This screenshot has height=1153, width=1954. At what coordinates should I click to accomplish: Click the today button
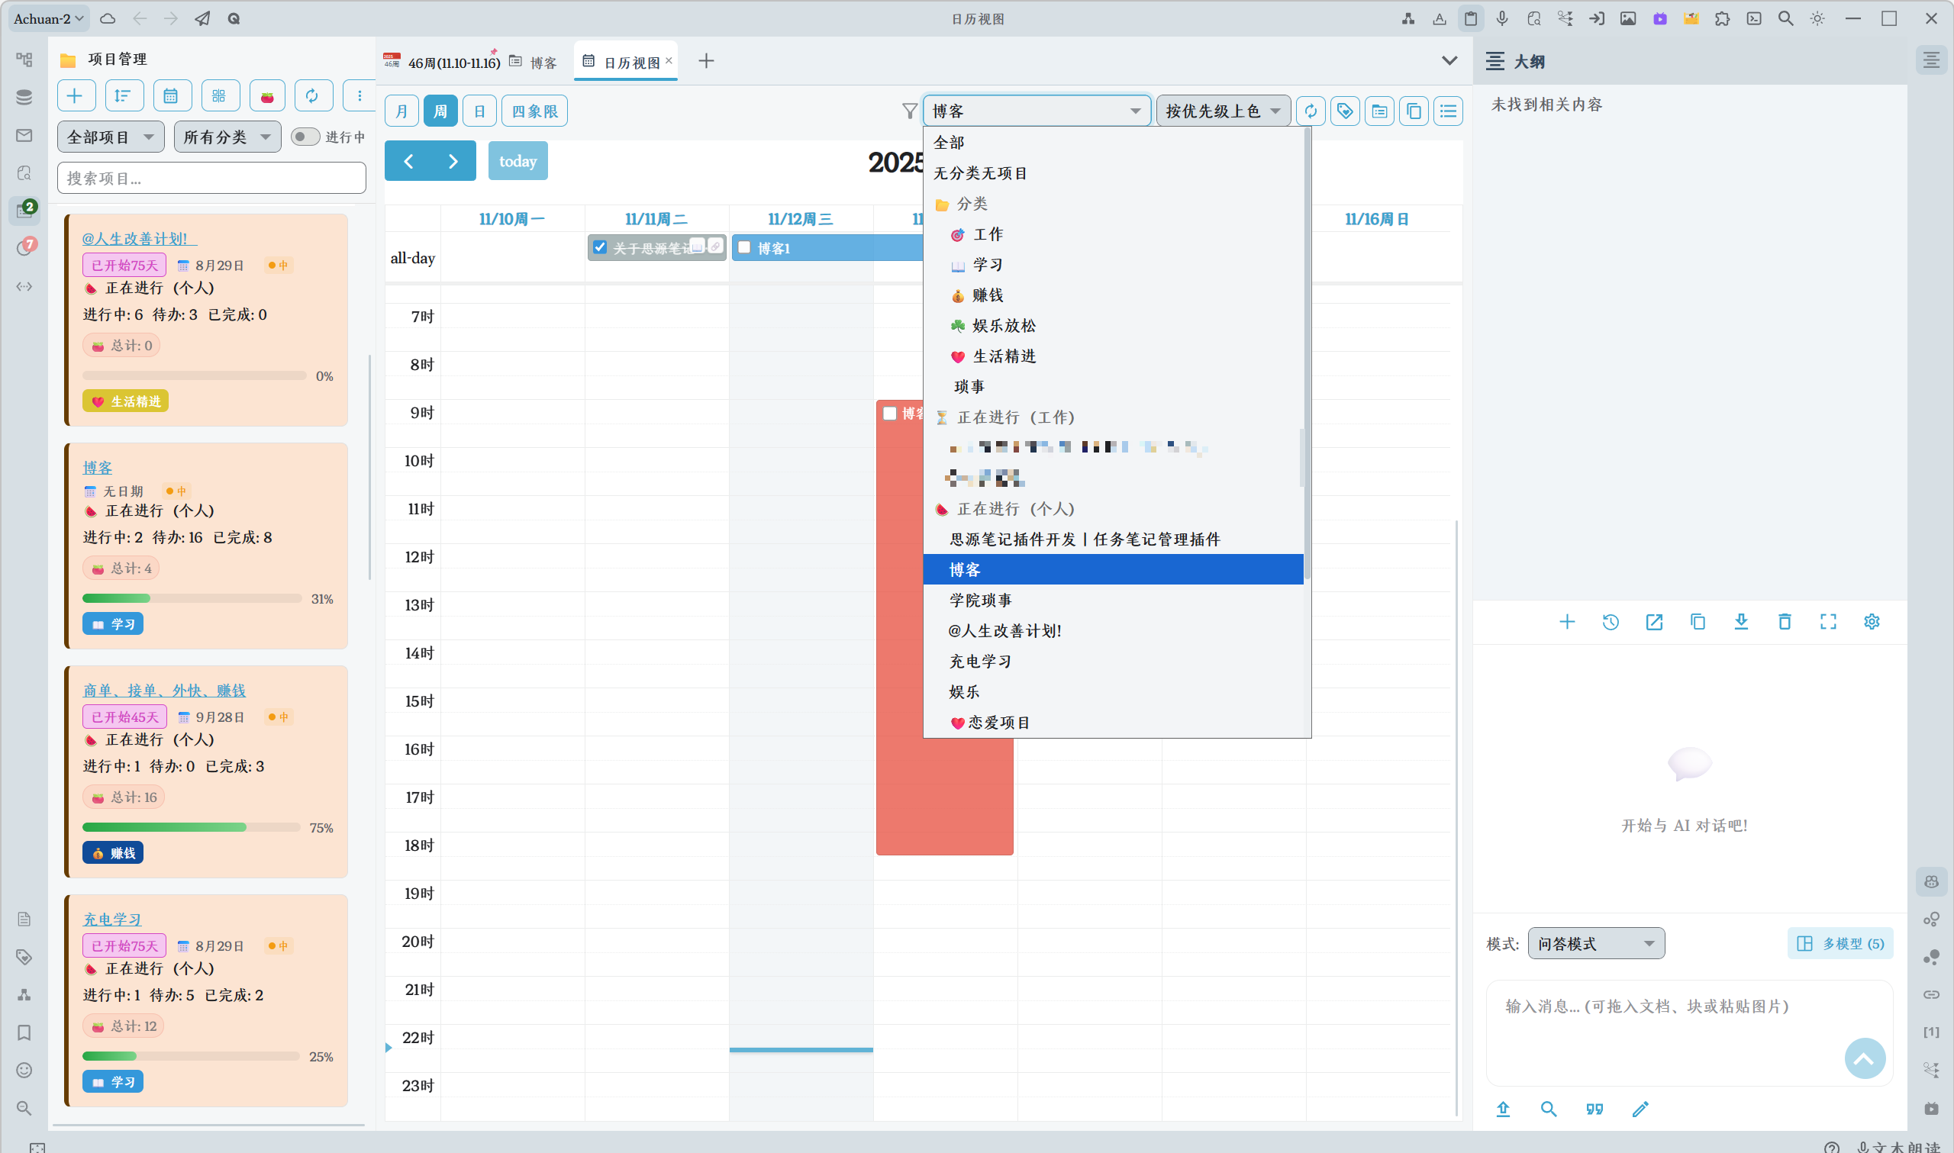(518, 161)
